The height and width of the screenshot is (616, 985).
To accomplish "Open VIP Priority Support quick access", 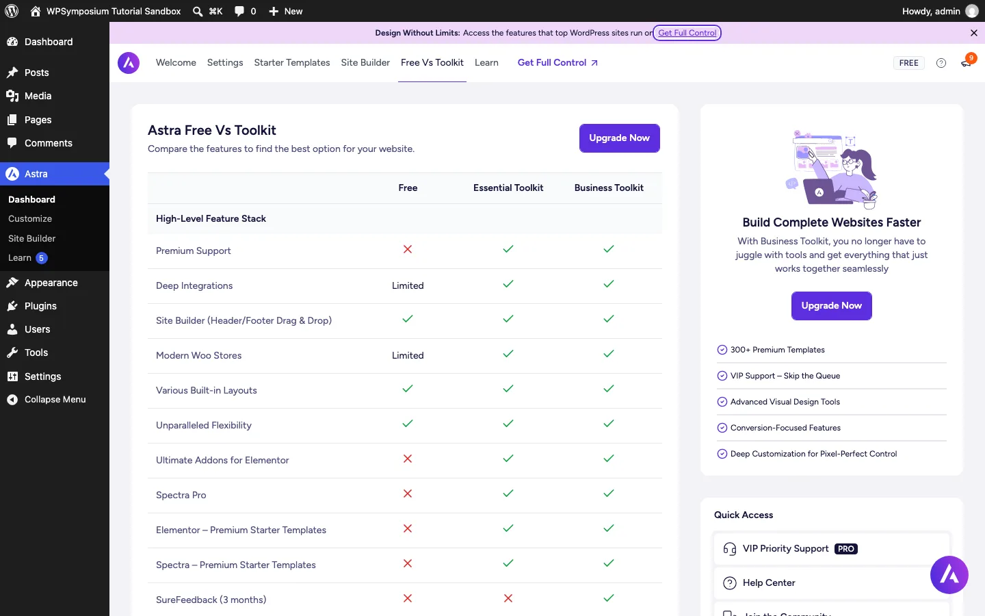I will coord(832,549).
